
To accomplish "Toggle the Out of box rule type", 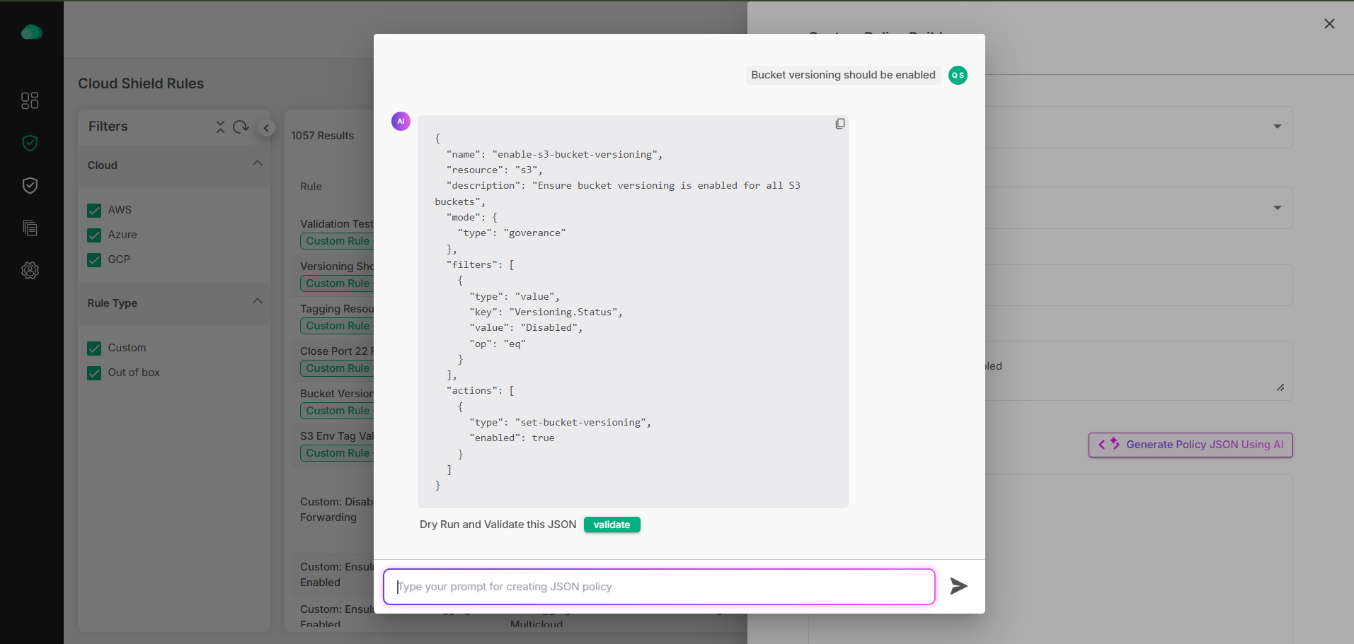I will 94,373.
